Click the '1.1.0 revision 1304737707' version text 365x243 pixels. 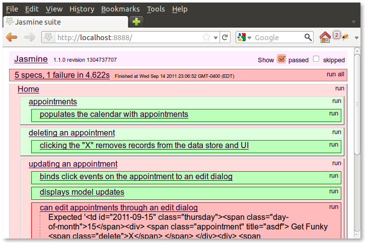[85, 60]
